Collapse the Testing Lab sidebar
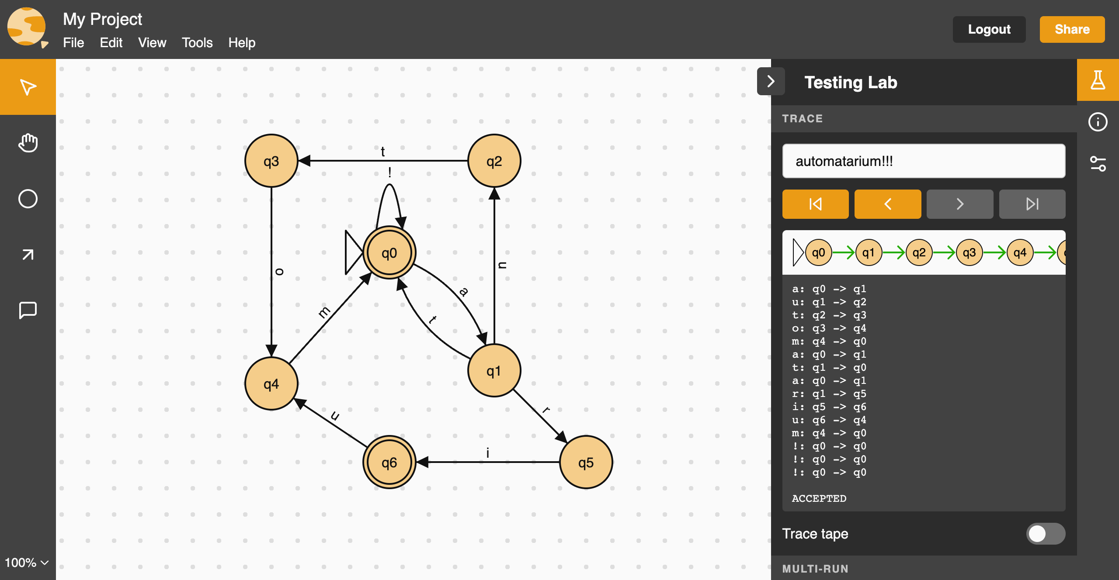The height and width of the screenshot is (580, 1119). pos(771,81)
